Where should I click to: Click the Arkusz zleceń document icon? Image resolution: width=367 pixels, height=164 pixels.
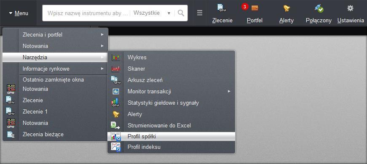[x=115, y=80]
